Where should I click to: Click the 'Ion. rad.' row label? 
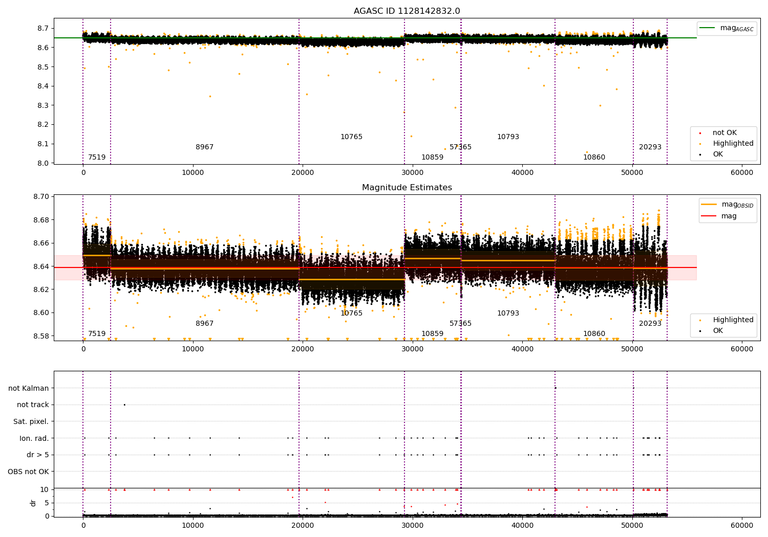coord(34,438)
